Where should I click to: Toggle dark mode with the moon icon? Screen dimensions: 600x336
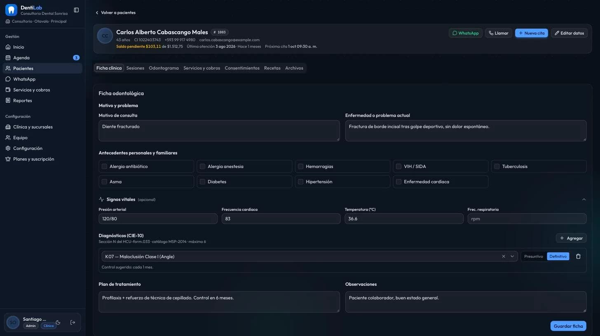click(58, 322)
